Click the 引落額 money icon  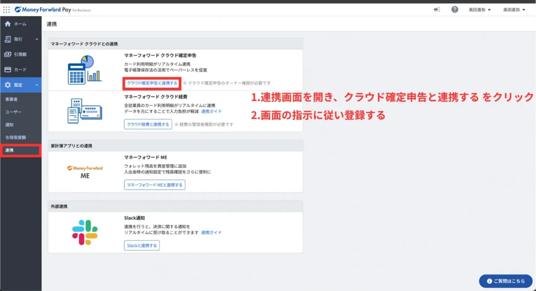click(x=7, y=54)
